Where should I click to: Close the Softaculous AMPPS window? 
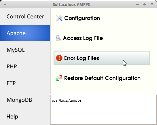[152, 4]
